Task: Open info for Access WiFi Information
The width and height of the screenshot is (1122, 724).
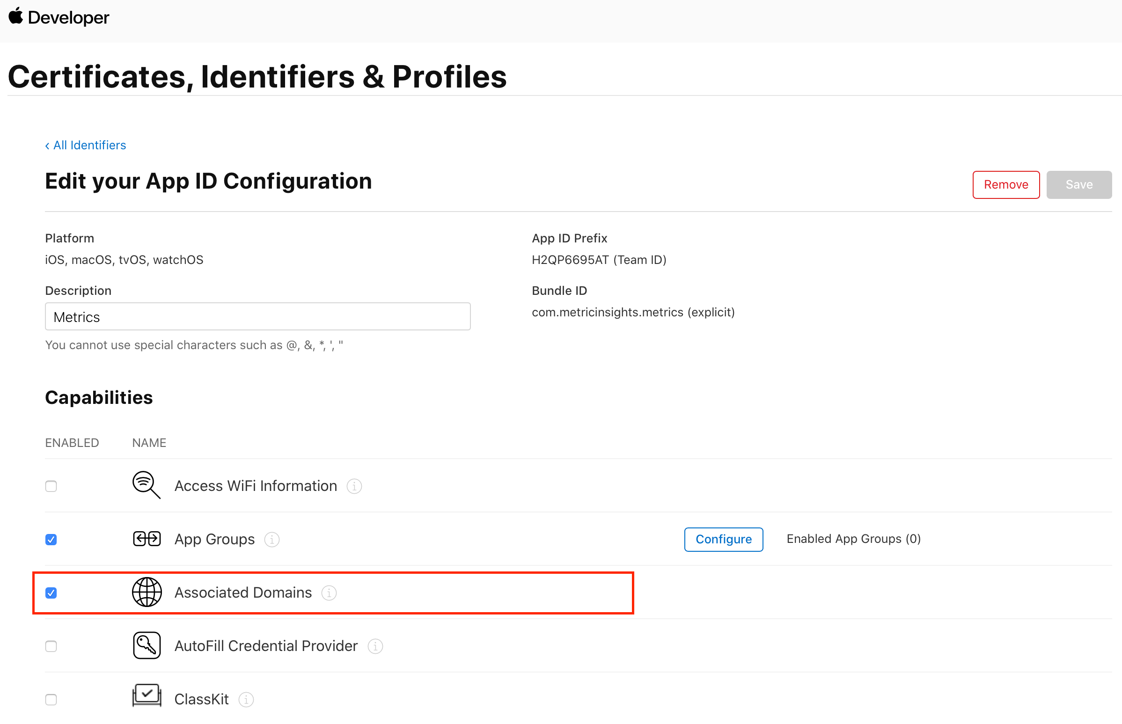Action: 354,486
